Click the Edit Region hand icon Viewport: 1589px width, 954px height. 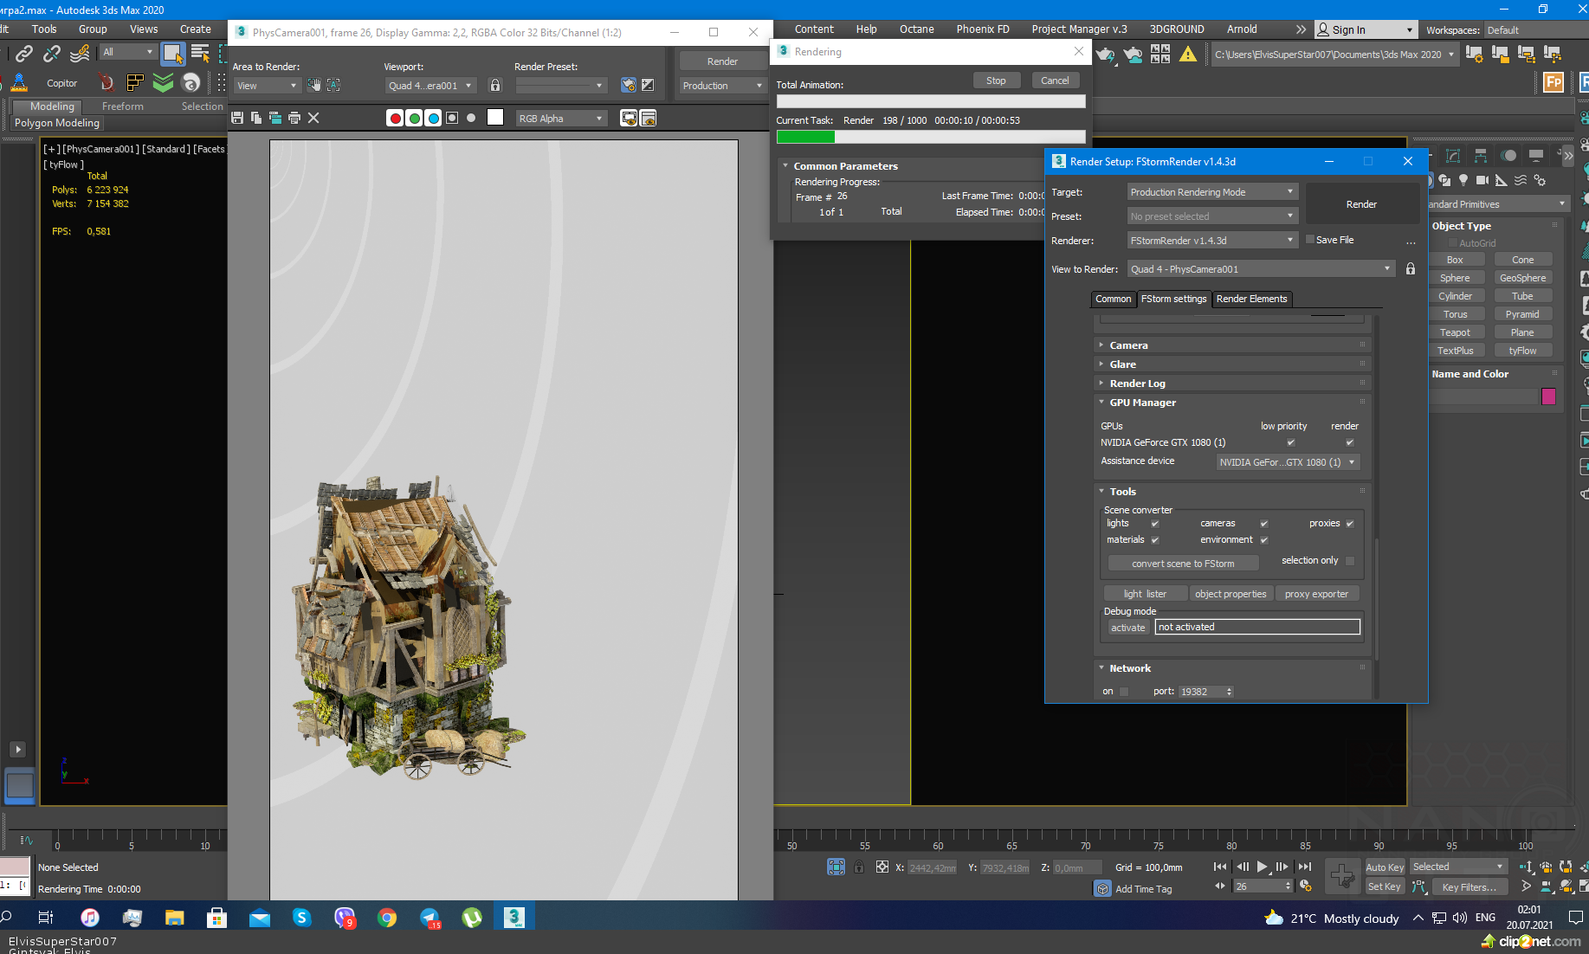pos(313,85)
